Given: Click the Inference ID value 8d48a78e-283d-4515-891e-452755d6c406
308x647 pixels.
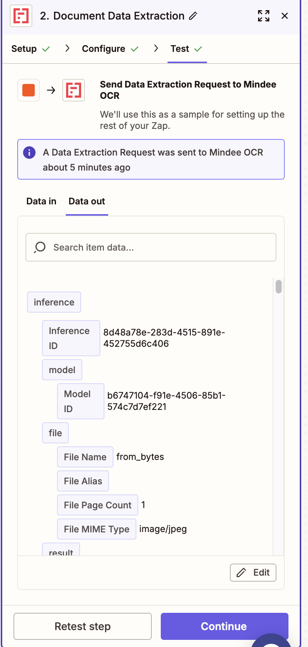Looking at the screenshot, I should pos(164,338).
